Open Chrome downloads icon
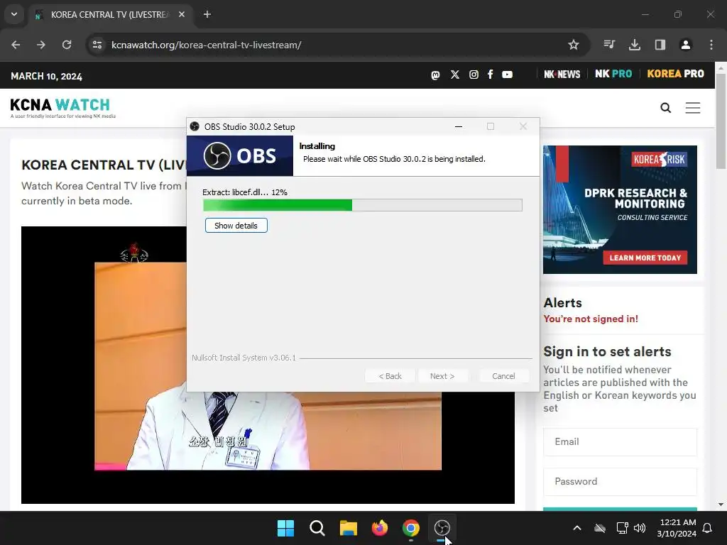The width and height of the screenshot is (727, 545). pos(635,45)
